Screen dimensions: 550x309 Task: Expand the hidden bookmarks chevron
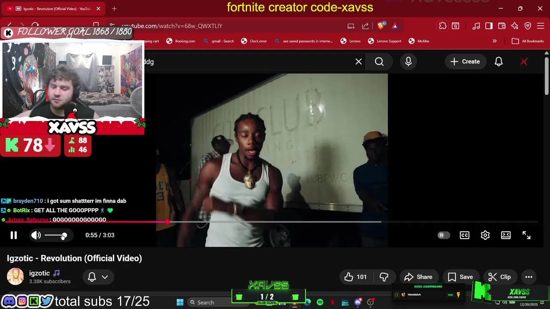495,41
